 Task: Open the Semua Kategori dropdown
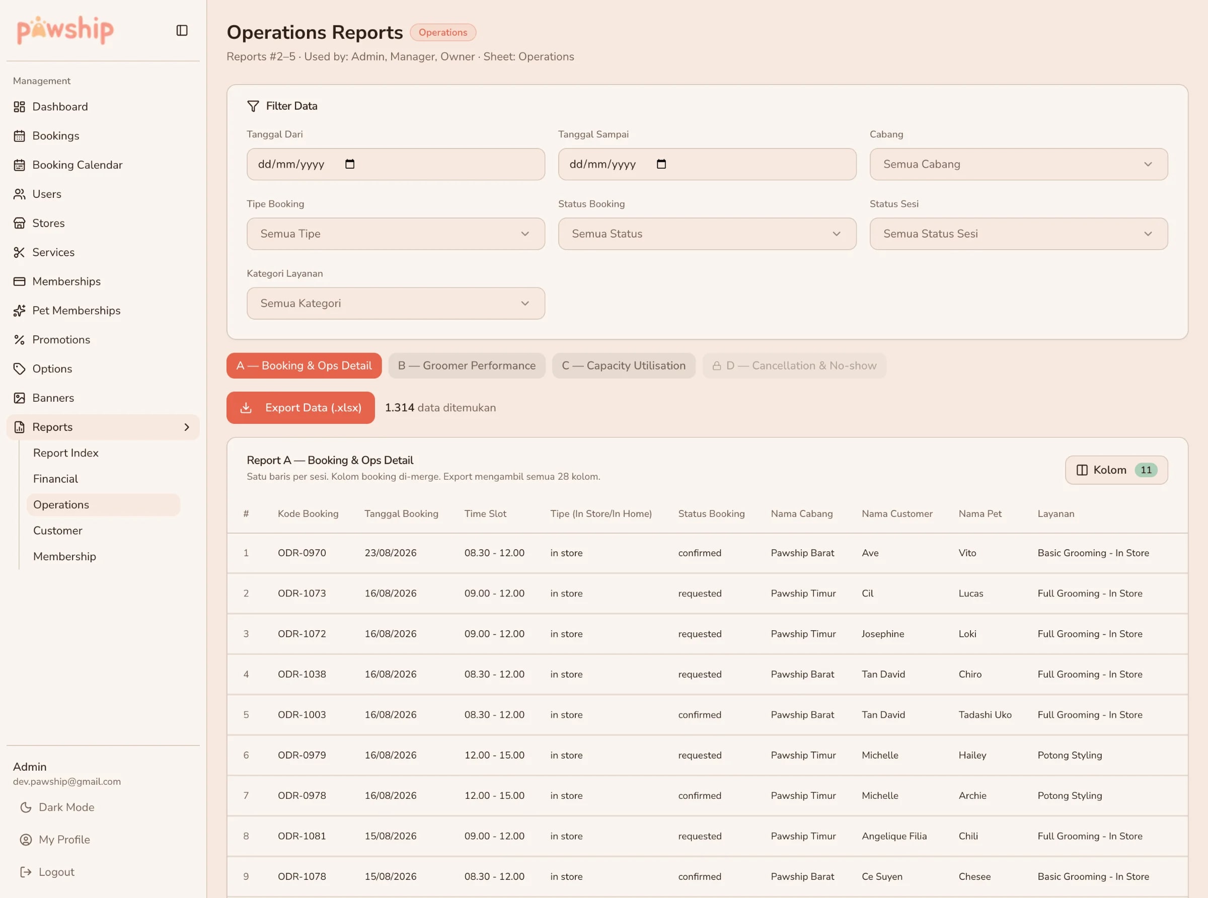point(396,304)
